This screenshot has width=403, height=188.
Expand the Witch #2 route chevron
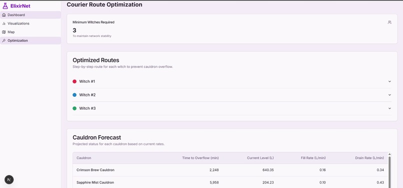pyautogui.click(x=389, y=95)
